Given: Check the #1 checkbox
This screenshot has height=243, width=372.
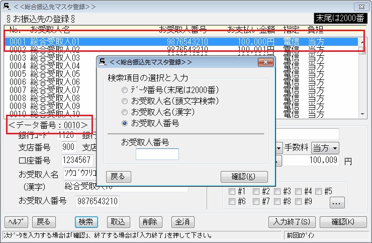Looking at the screenshot, I should 232,191.
